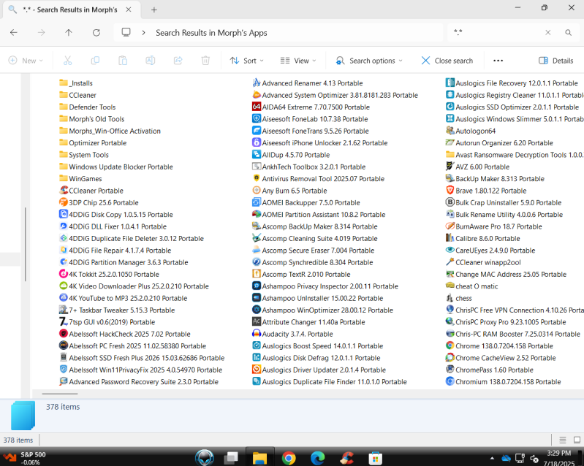Add a new File Explorer tab

[x=153, y=9]
